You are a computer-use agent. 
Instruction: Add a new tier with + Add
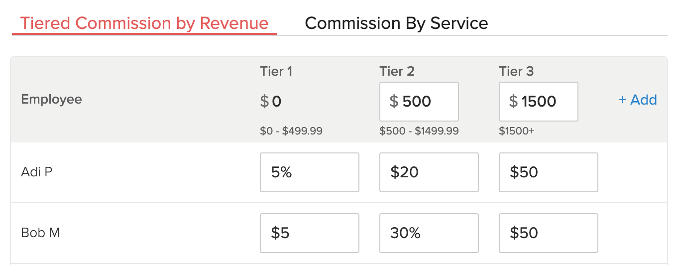click(637, 100)
